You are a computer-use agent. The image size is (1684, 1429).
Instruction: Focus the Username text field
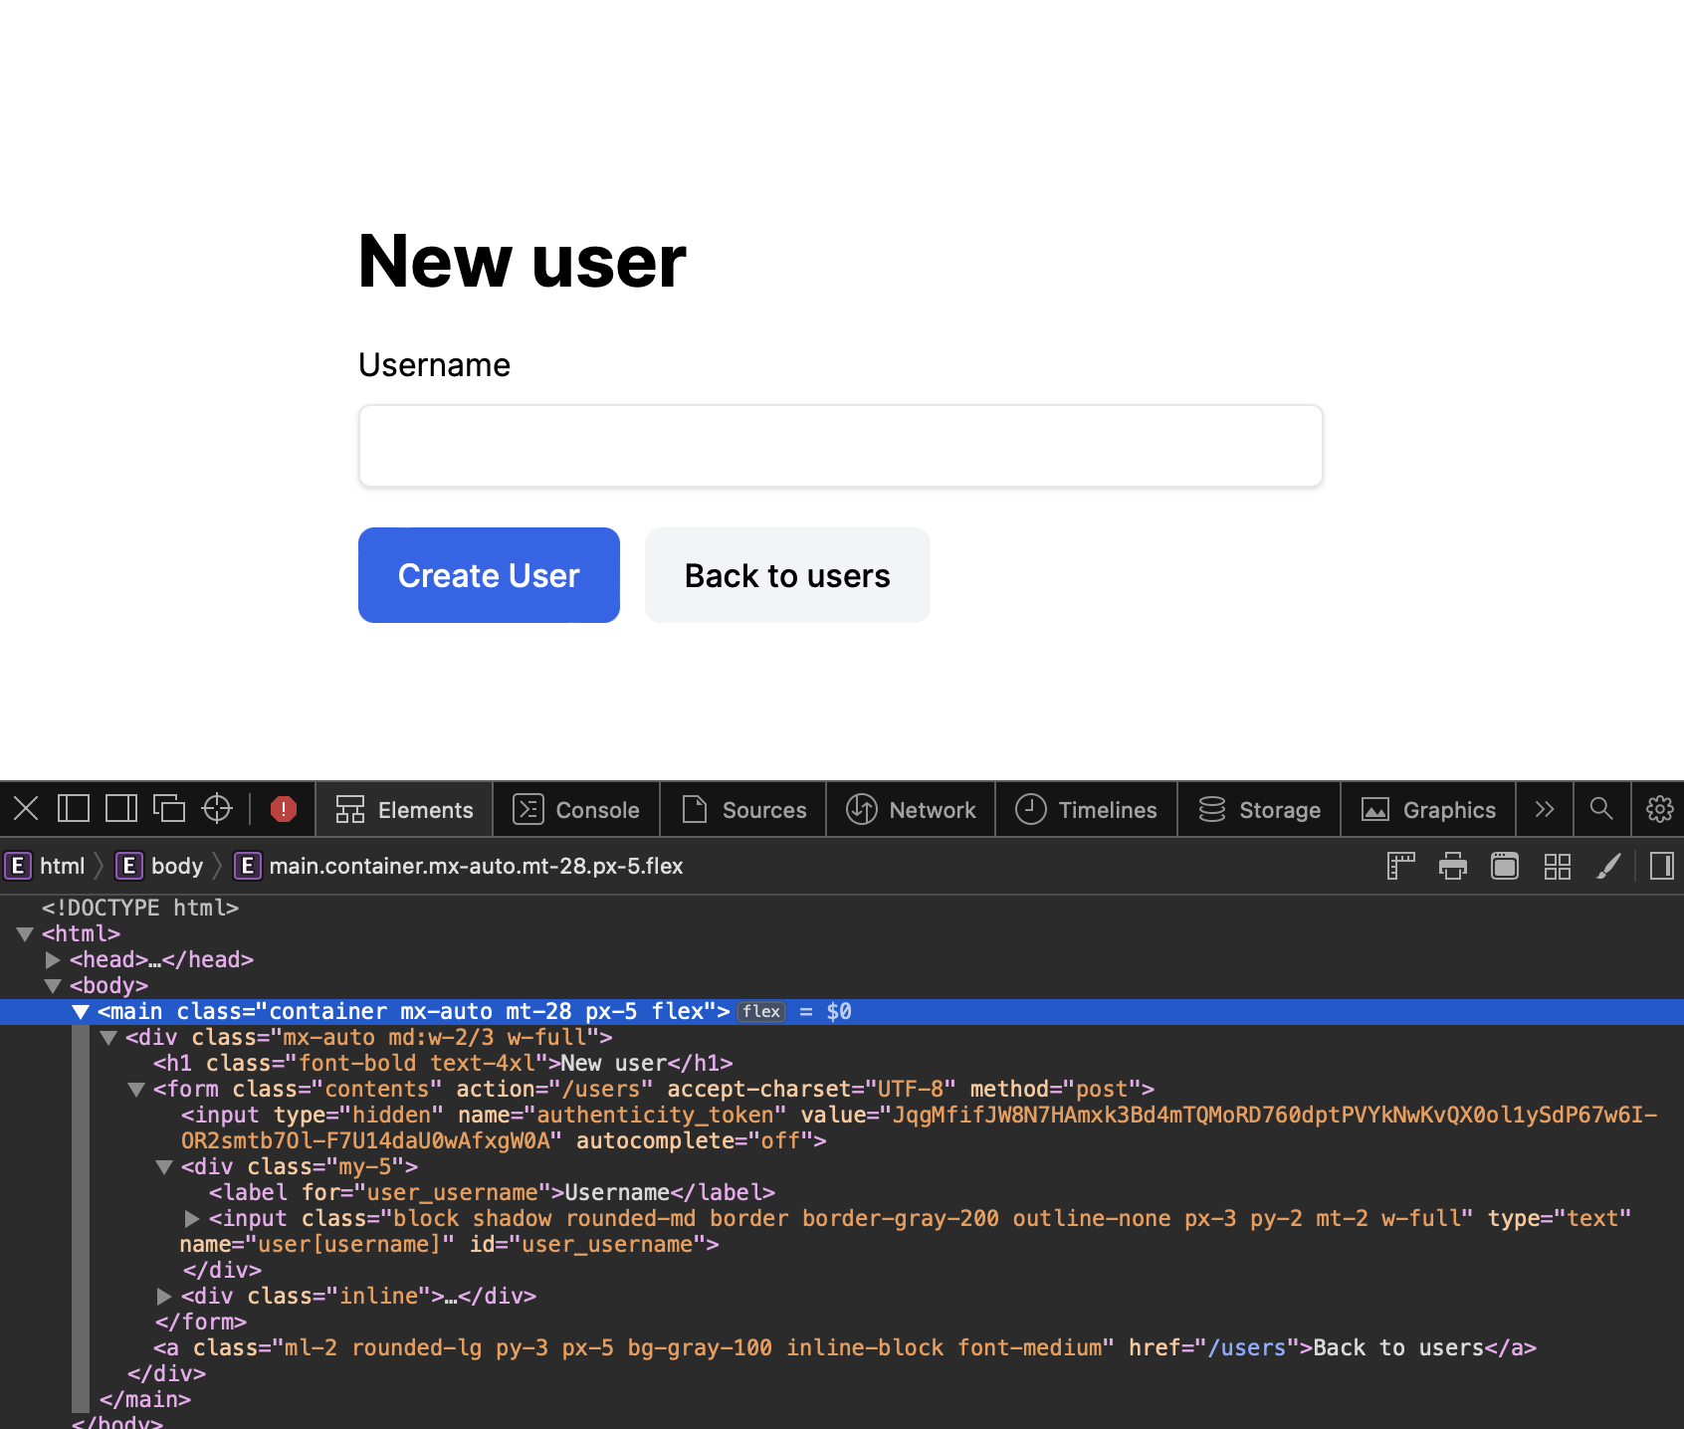tap(840, 446)
